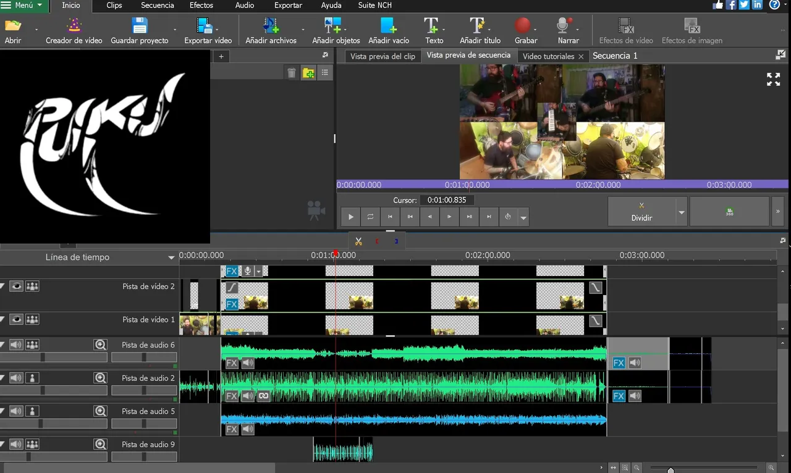Set the red in-point marker bracket
Viewport: 791px width, 473px height.
377,241
